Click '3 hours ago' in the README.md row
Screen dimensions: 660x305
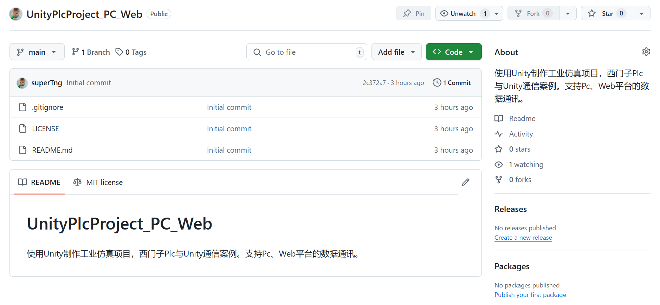coord(453,150)
